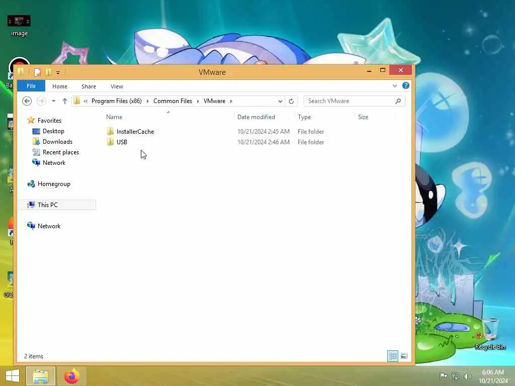Click the search magnifier icon
Screen dimensions: 515x386
[x=398, y=101]
